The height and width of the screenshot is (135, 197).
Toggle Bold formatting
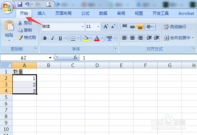pos(45,38)
